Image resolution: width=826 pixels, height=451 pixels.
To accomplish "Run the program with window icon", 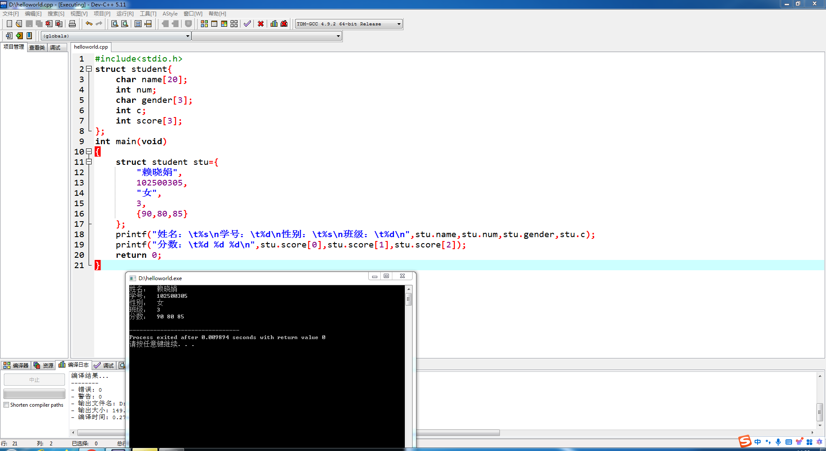I will (214, 24).
